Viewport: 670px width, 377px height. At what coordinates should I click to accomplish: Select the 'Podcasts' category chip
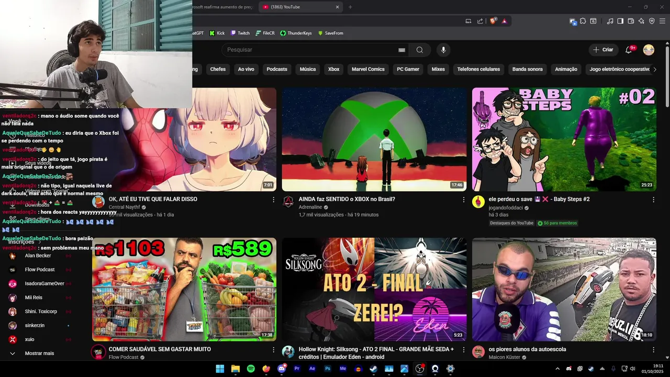click(x=277, y=69)
